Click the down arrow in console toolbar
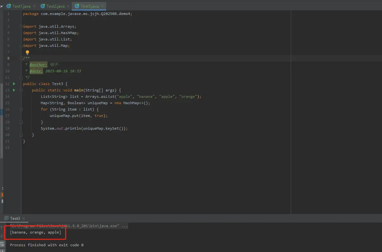 2,236
